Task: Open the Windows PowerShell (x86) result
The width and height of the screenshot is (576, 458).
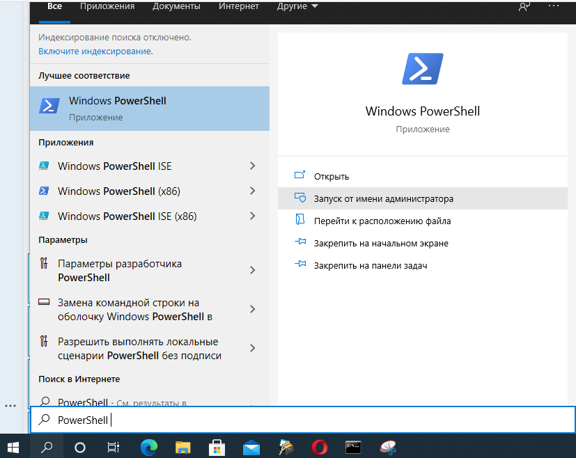Action: click(150, 191)
